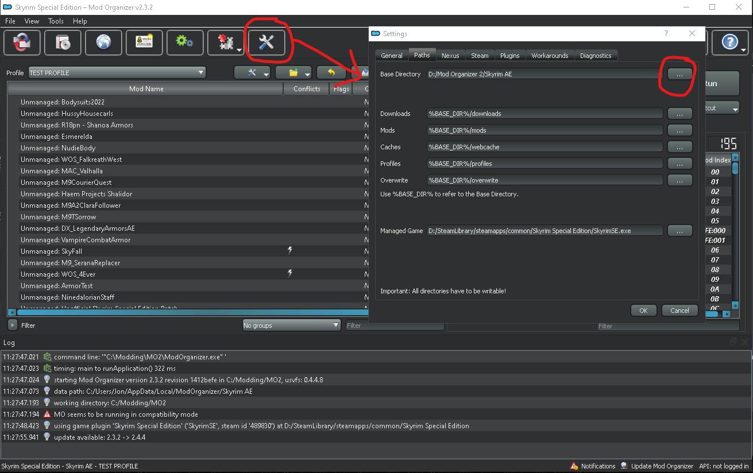Viewport: 753px width, 473px height.
Task: Browse for the Caches path
Action: tap(679, 147)
